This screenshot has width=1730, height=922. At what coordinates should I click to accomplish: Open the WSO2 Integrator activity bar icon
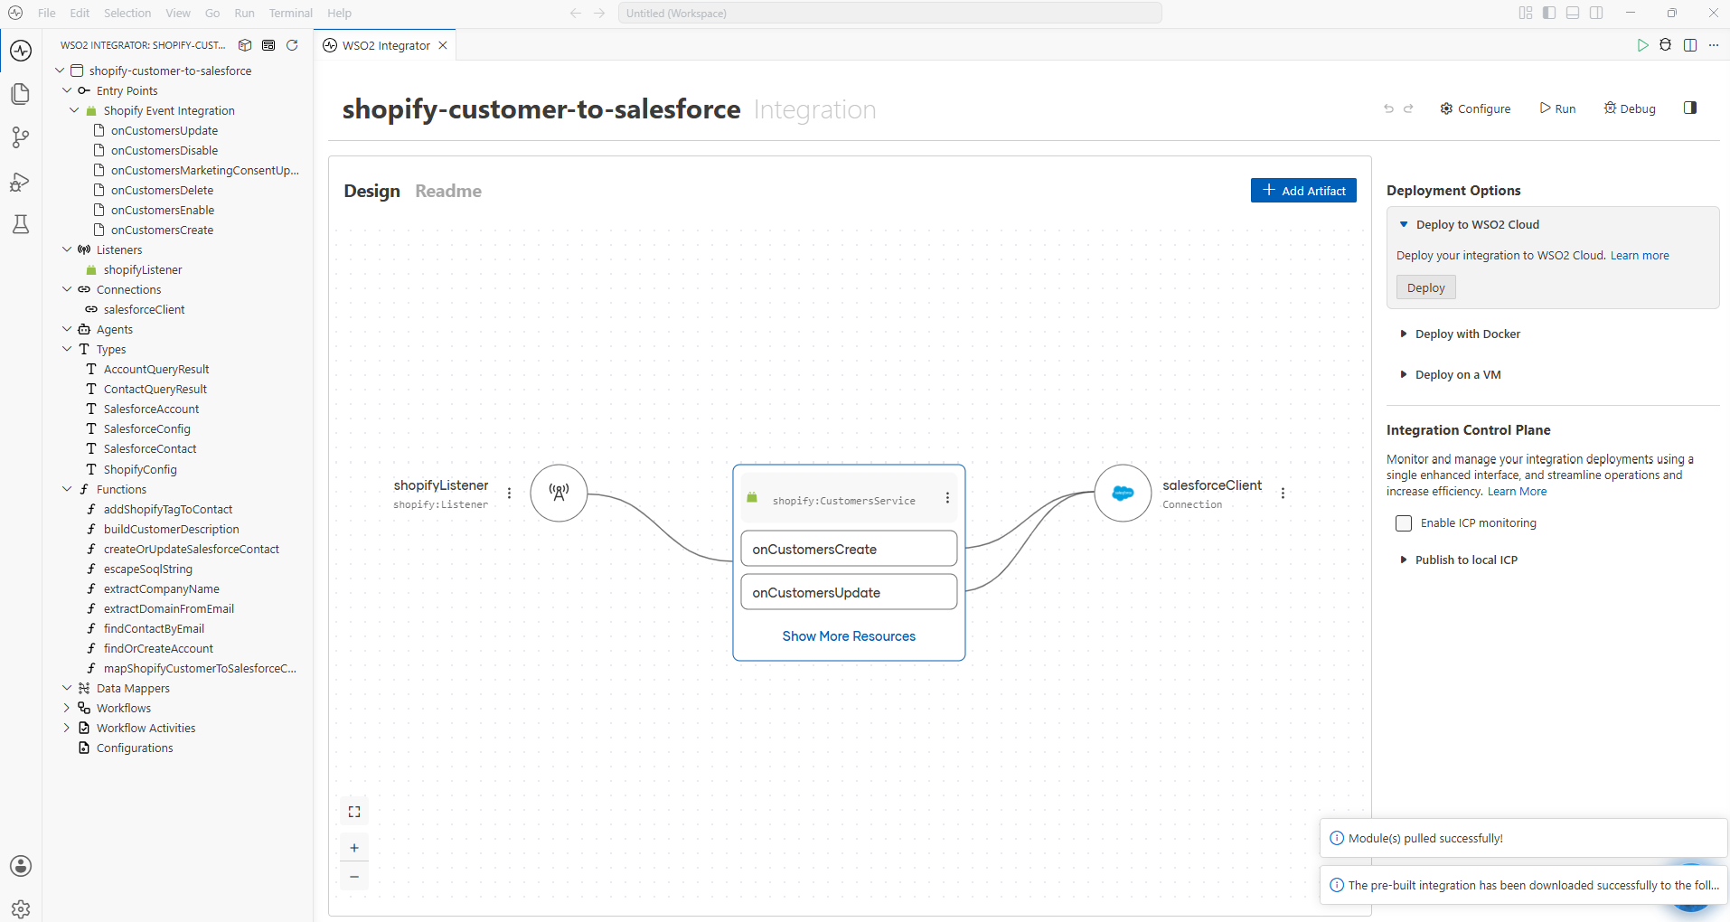tap(21, 51)
